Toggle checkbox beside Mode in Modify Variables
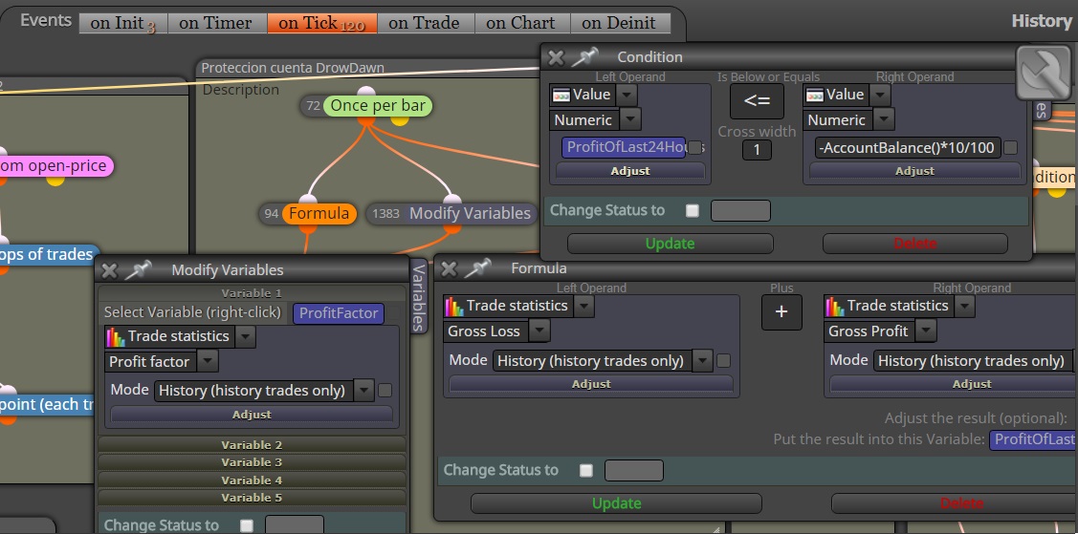This screenshot has width=1078, height=534. pyautogui.click(x=385, y=390)
